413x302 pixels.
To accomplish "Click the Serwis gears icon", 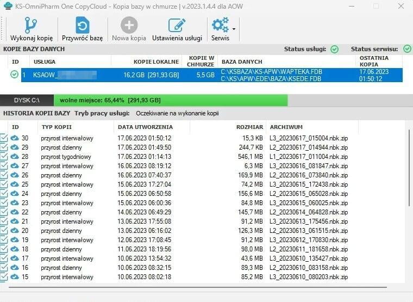I will pyautogui.click(x=220, y=26).
